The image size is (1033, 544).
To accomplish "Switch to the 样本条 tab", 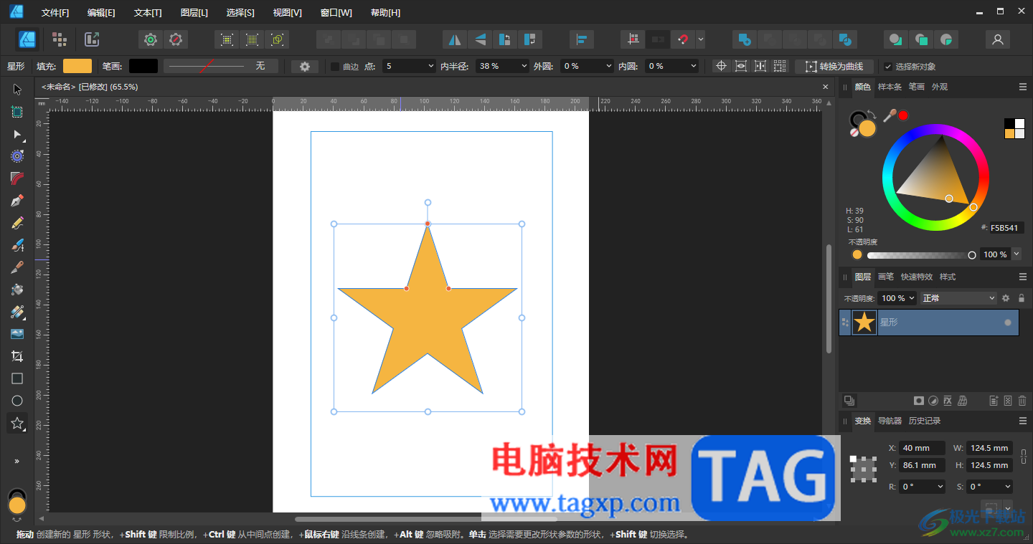I will [890, 87].
